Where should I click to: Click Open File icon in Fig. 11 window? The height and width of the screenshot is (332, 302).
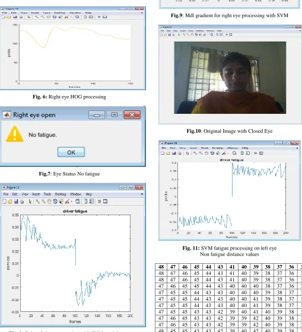click(168, 153)
